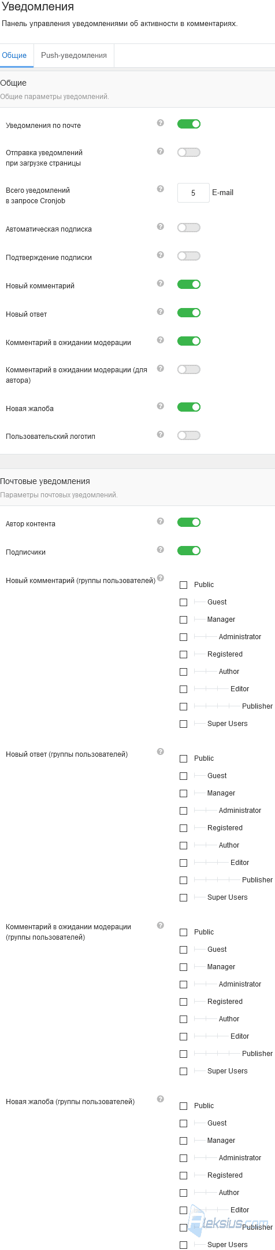Check Super Users under Новый комментарий groups
Image resolution: width=275 pixels, height=1250 pixels.
tap(183, 724)
